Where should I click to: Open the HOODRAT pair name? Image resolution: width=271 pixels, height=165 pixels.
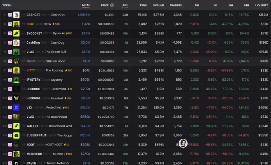click(45, 98)
